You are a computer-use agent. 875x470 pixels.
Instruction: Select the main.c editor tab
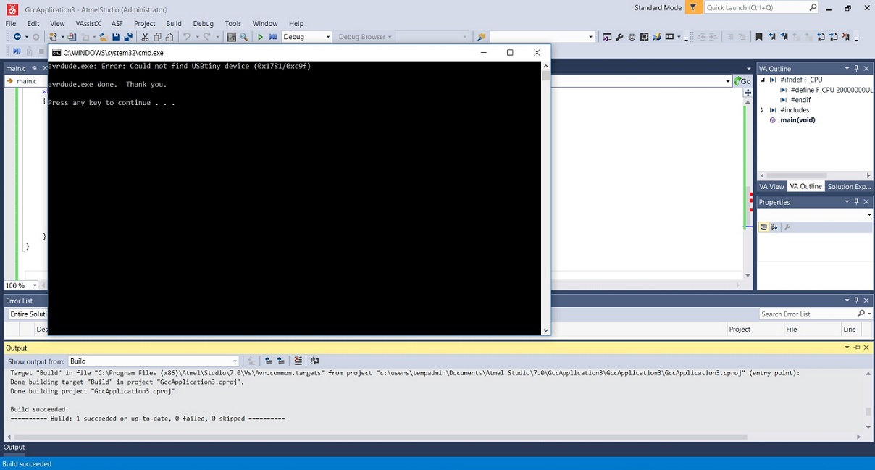pos(16,68)
